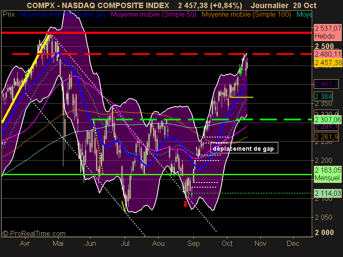Click the 2 114,03 support label
343x257 pixels.
pos(328,193)
